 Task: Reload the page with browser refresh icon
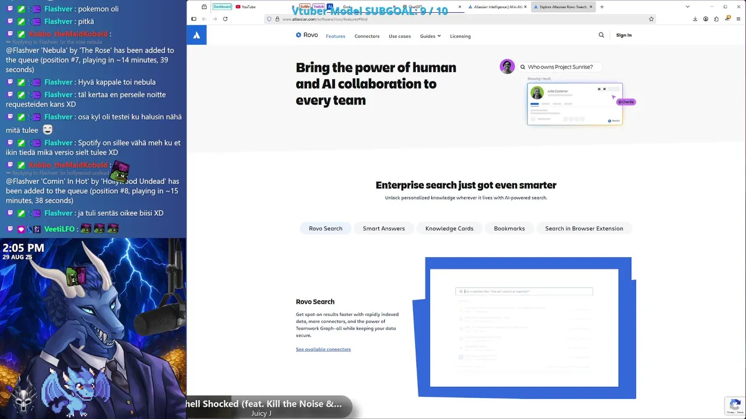click(225, 19)
